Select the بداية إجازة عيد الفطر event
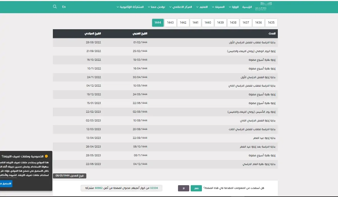338x197 pixels. coord(264,138)
